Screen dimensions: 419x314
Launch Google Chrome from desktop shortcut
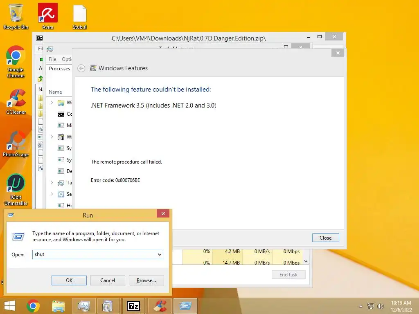pos(16,62)
